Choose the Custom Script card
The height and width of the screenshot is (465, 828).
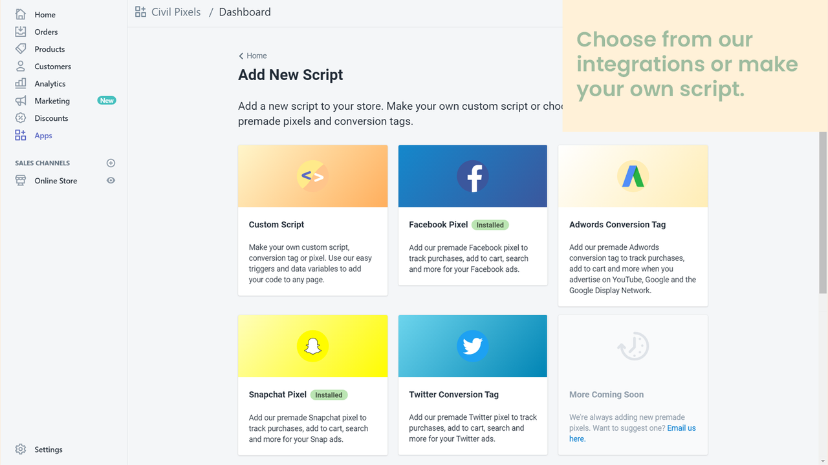(x=312, y=220)
